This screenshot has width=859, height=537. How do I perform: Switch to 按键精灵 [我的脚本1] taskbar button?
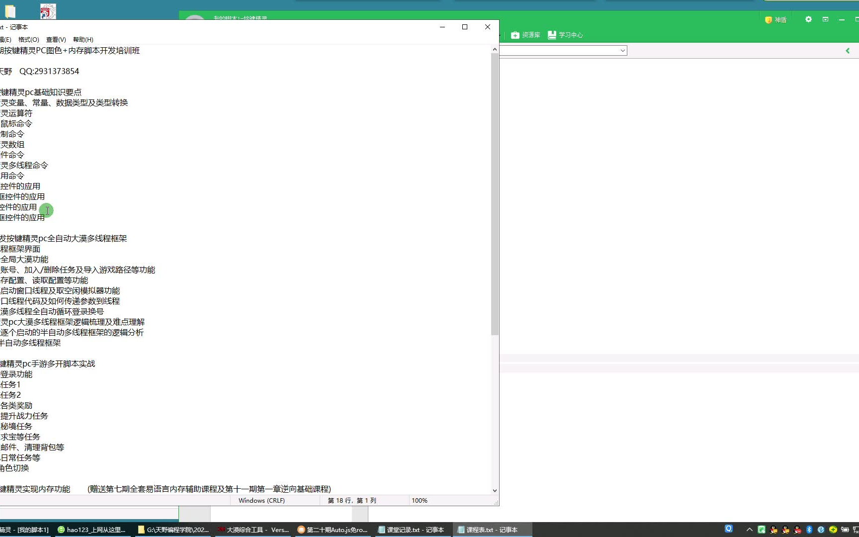tap(25, 530)
